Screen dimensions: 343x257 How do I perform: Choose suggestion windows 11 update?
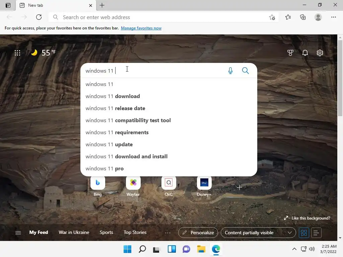tap(169, 144)
